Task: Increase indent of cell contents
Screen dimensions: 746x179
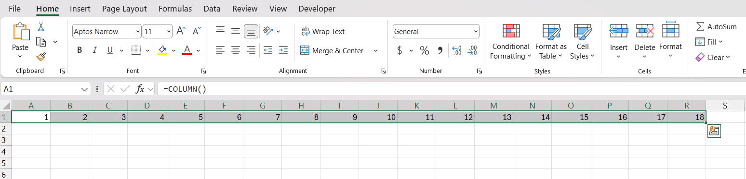Action: pyautogui.click(x=283, y=50)
